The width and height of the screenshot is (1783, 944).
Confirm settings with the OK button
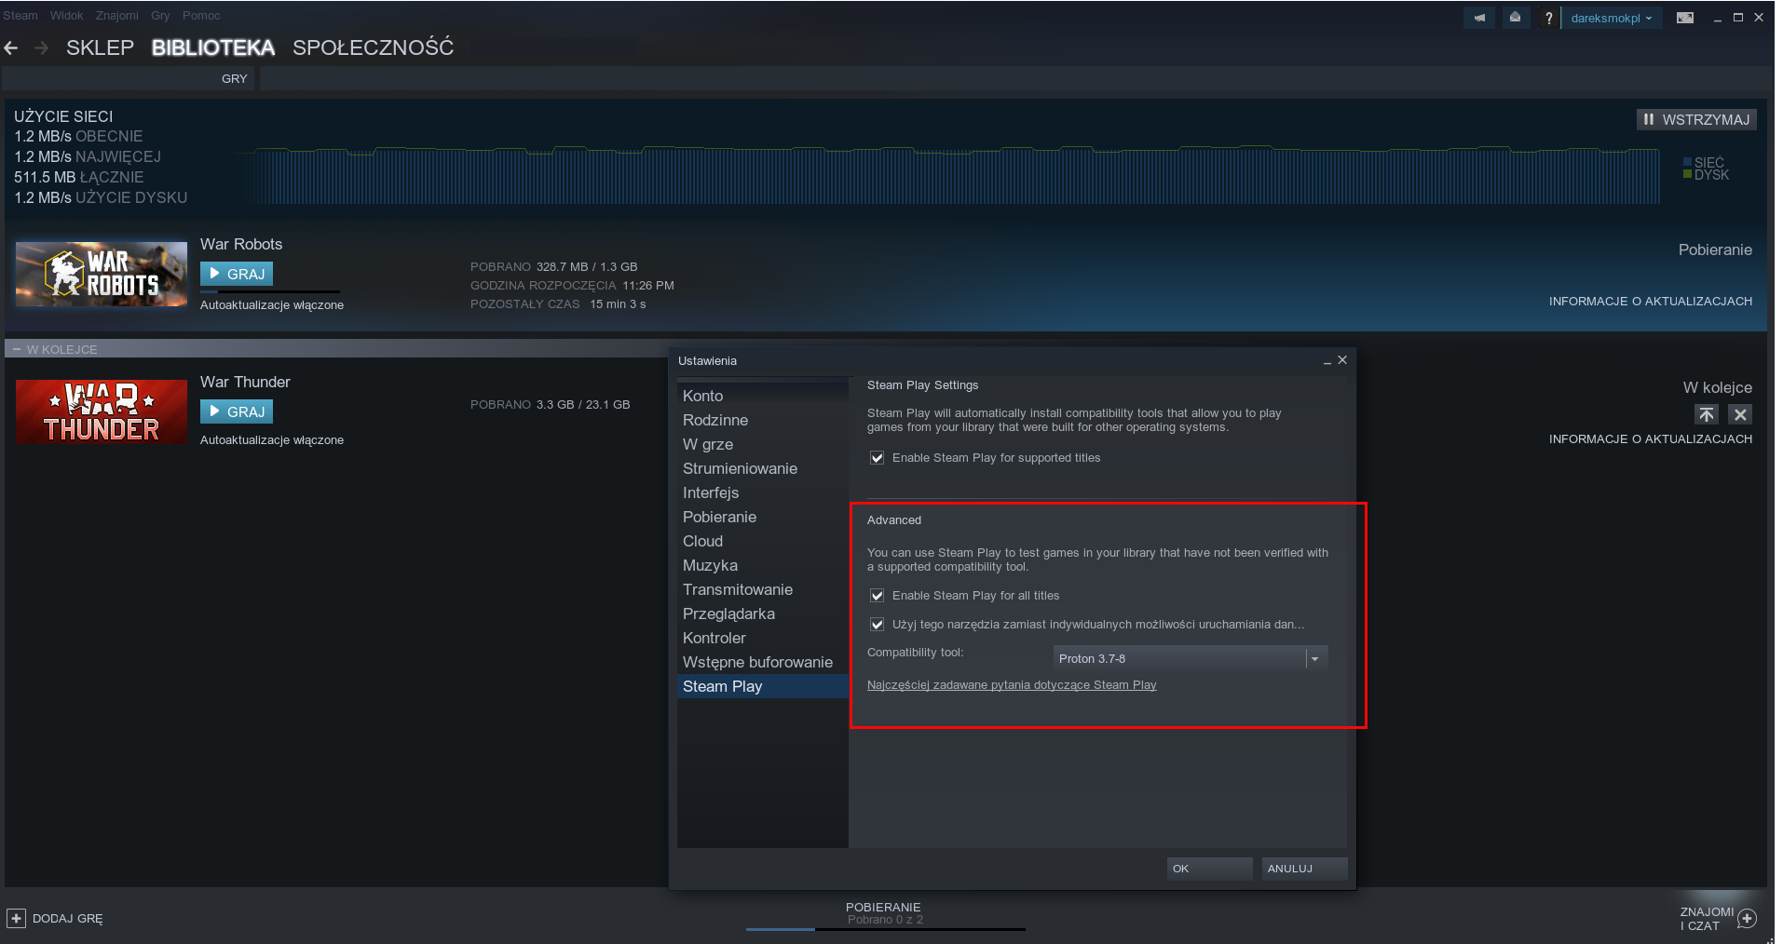click(1209, 869)
